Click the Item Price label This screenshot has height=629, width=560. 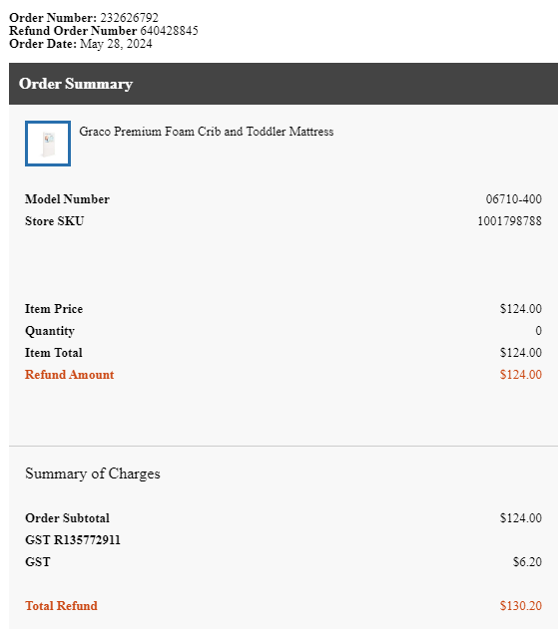click(54, 309)
